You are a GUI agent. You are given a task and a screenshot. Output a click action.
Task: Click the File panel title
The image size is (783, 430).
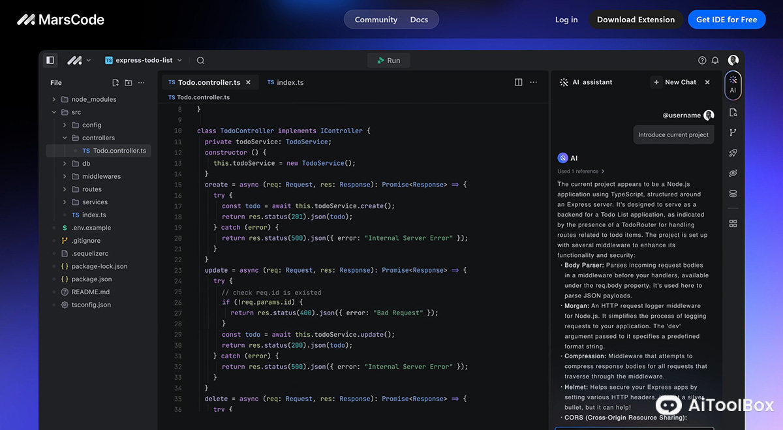[x=56, y=83]
